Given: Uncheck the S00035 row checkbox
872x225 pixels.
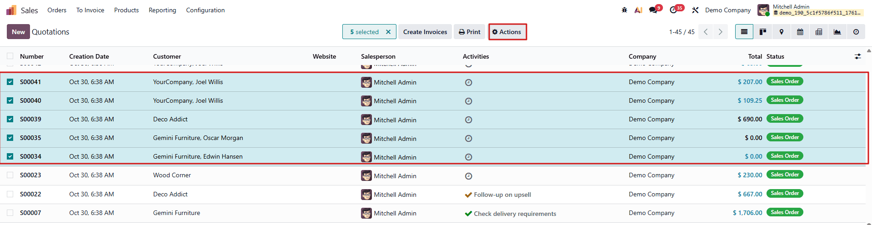Looking at the screenshot, I should point(10,138).
